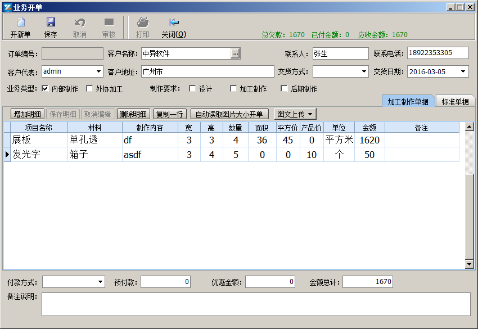This screenshot has height=329, width=478.
Task: Click the 保存 (Save) icon
Action: point(52,26)
